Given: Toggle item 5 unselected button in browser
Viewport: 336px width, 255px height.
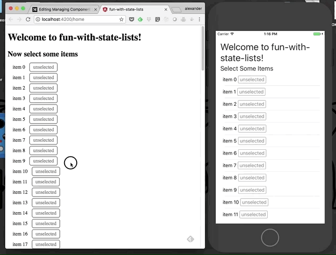Looking at the screenshot, I should [43, 119].
